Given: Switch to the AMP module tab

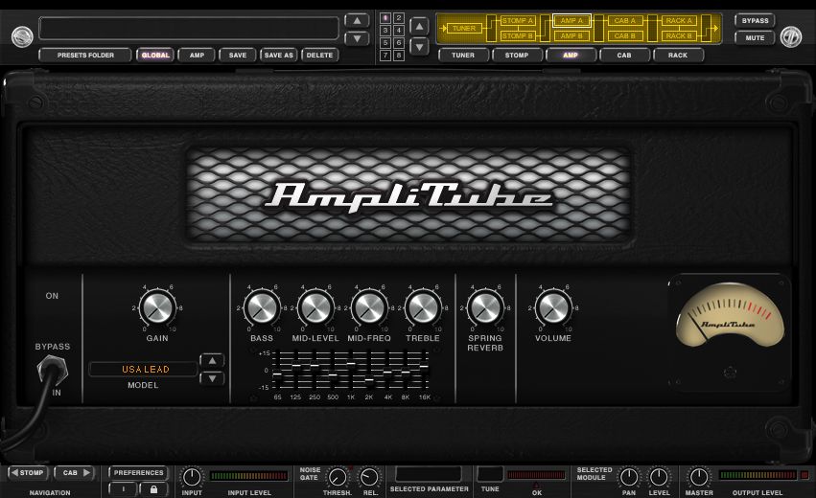Looking at the screenshot, I should click(x=571, y=56).
